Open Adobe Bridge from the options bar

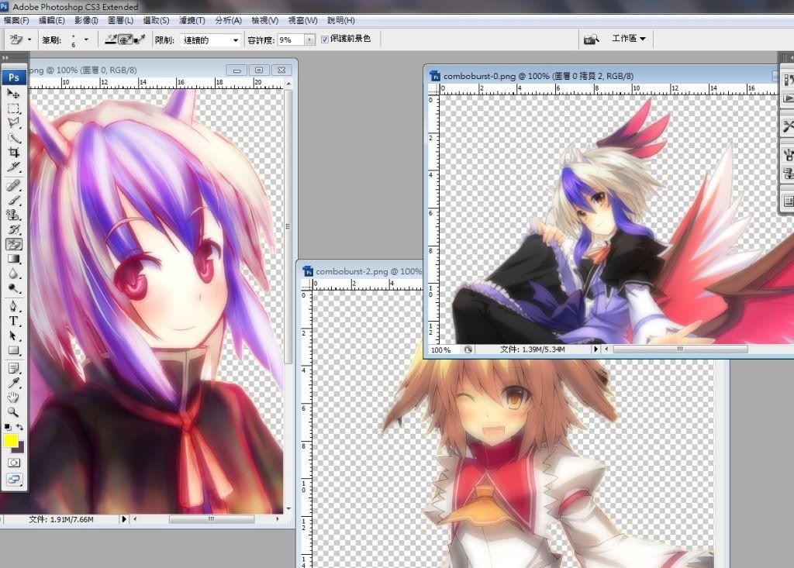pos(591,39)
